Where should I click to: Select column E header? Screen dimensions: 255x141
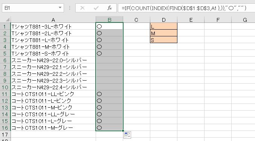point(191,19)
